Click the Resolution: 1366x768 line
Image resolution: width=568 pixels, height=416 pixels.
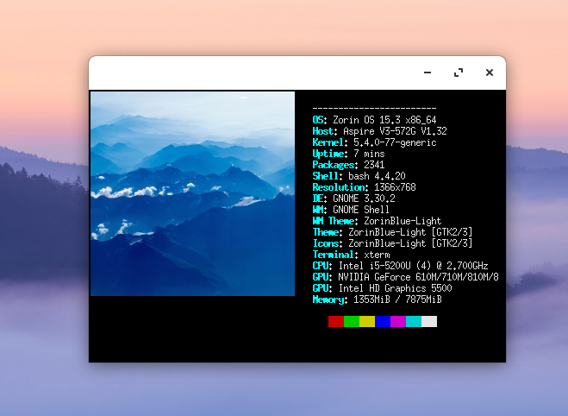pos(364,187)
